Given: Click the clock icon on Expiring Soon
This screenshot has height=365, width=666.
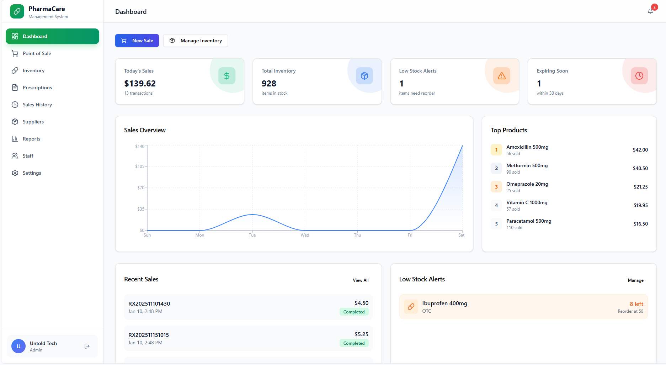Looking at the screenshot, I should pos(639,76).
